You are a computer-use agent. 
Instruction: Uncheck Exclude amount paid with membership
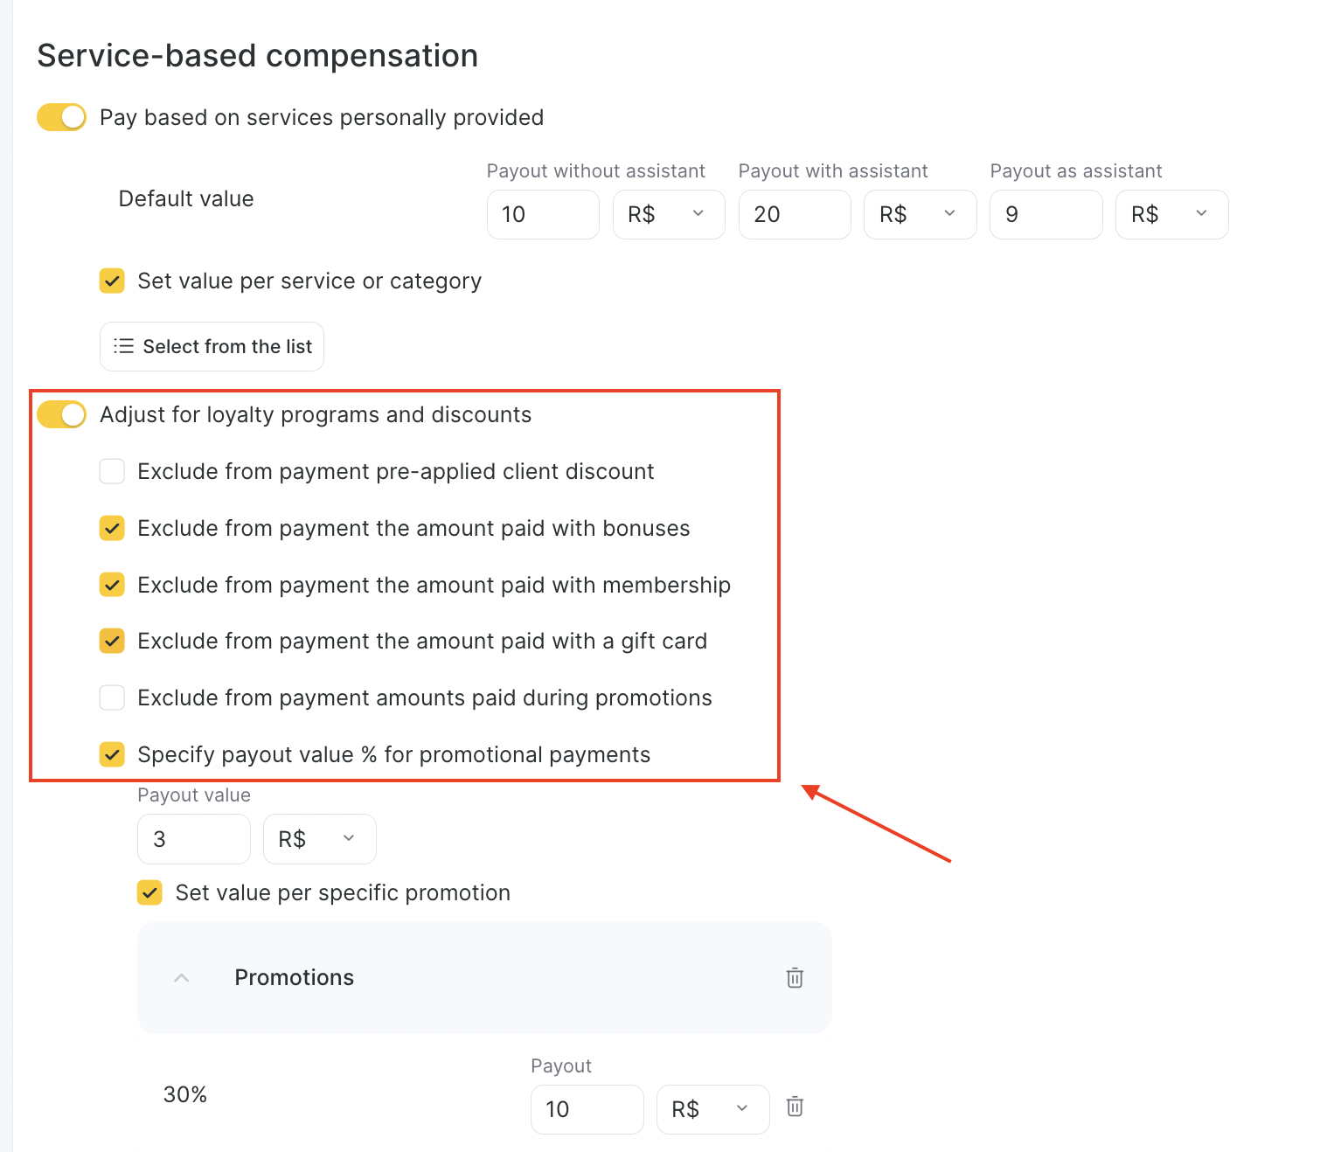coord(112,585)
